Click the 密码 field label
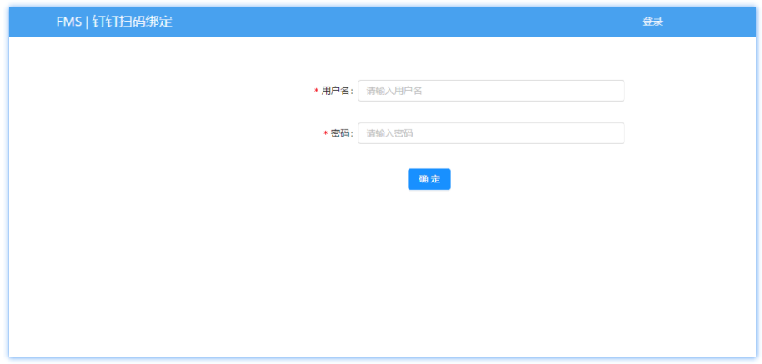Screen dimensions: 762x364 pos(340,133)
